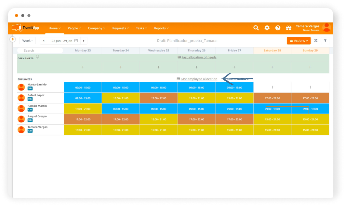Screen dimensions: 345x206
Task: Click the pin icon next to Open Shifts
Action: [x=38, y=56]
